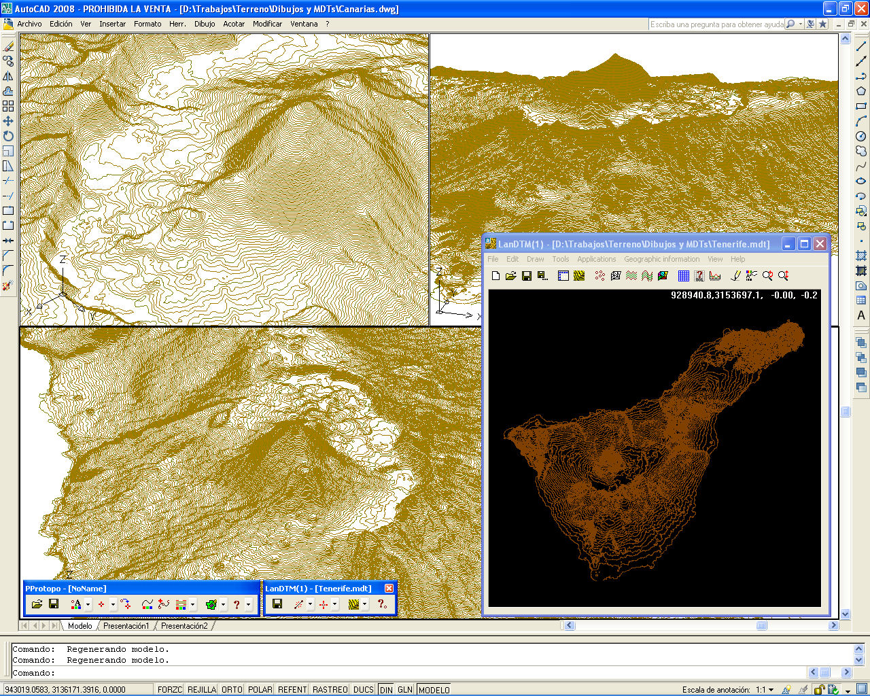The height and width of the screenshot is (696, 870).
Task: Open dropdown next to PProtopo green brush icon
Action: point(223,604)
